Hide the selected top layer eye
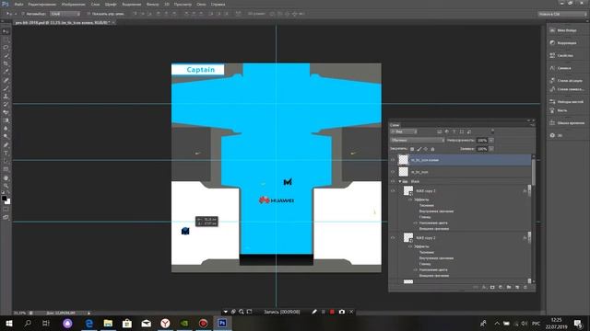This screenshot has width=590, height=331. [393, 160]
